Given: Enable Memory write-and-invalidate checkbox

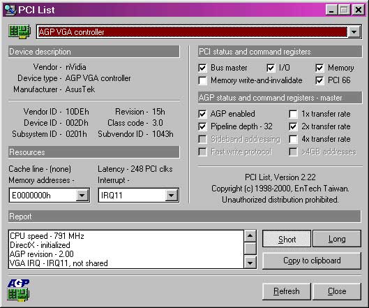Looking at the screenshot, I should pos(202,80).
